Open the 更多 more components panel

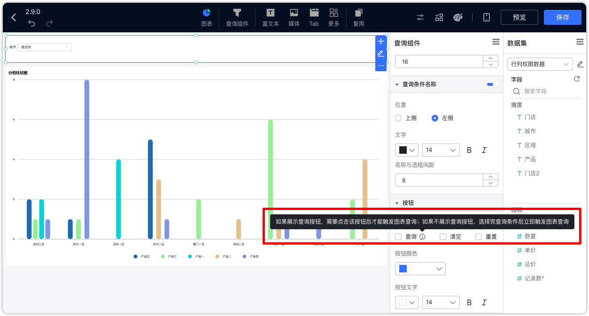click(x=333, y=17)
